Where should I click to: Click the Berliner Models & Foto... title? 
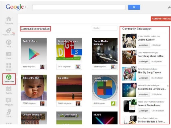pyautogui.click(x=151, y=122)
